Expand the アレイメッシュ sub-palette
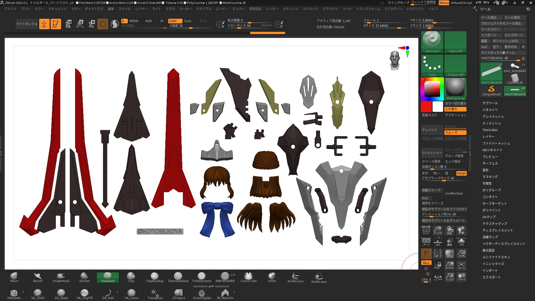 [x=493, y=116]
